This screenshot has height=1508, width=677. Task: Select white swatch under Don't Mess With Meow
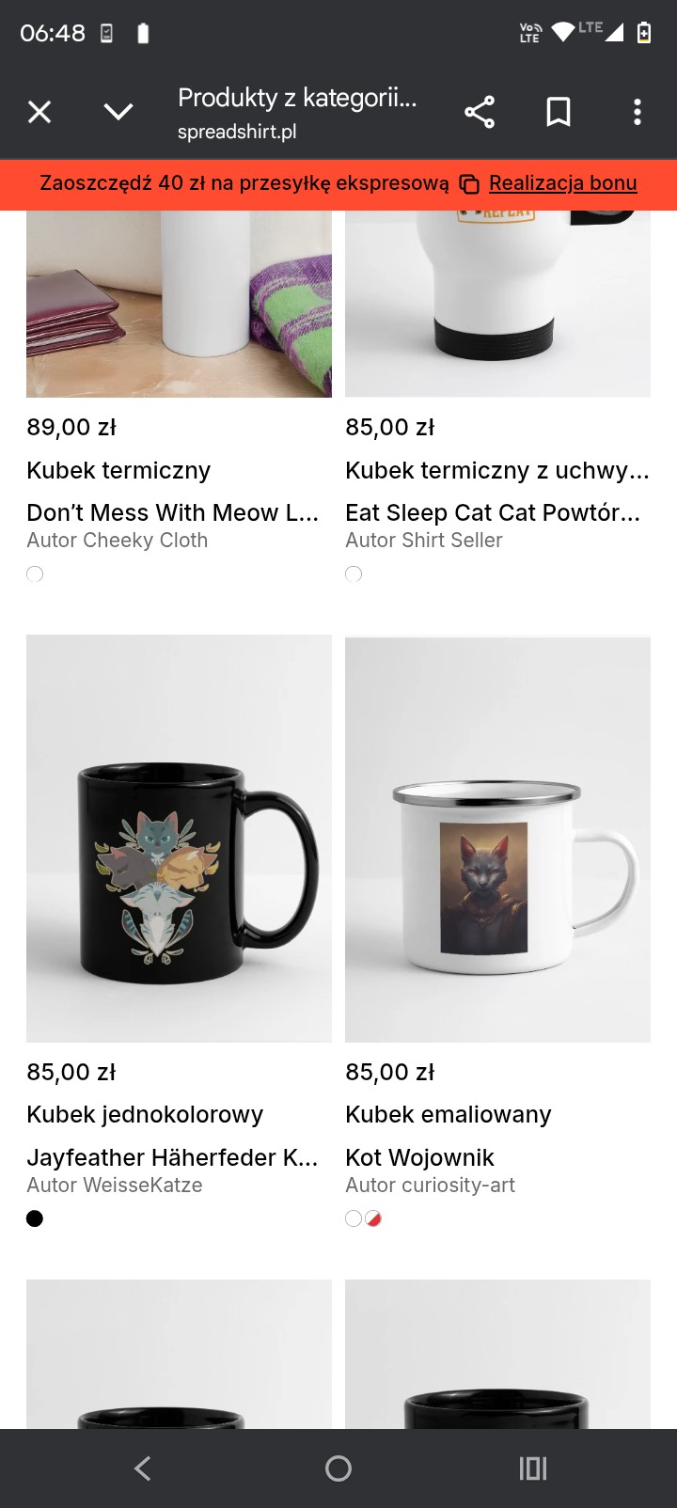click(35, 573)
